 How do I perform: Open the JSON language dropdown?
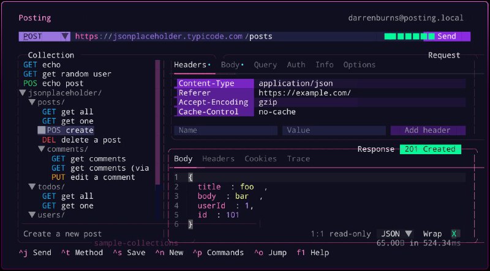(396, 234)
